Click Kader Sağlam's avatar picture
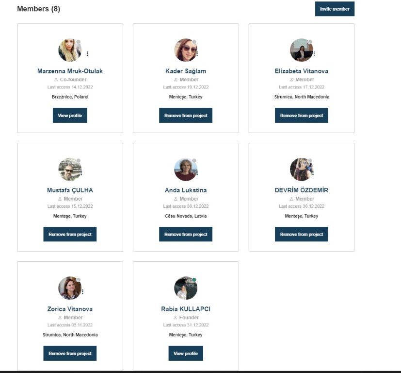 (185, 50)
